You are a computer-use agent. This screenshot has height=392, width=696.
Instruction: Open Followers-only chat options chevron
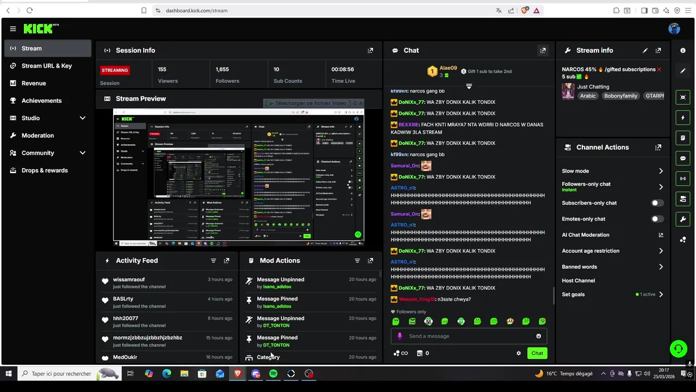point(661,187)
